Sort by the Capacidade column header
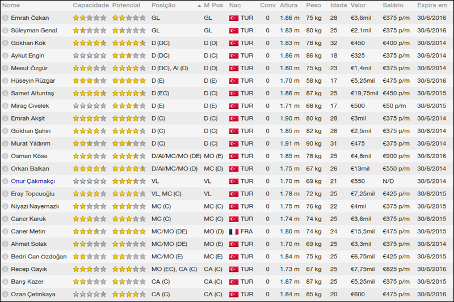 click(x=91, y=5)
